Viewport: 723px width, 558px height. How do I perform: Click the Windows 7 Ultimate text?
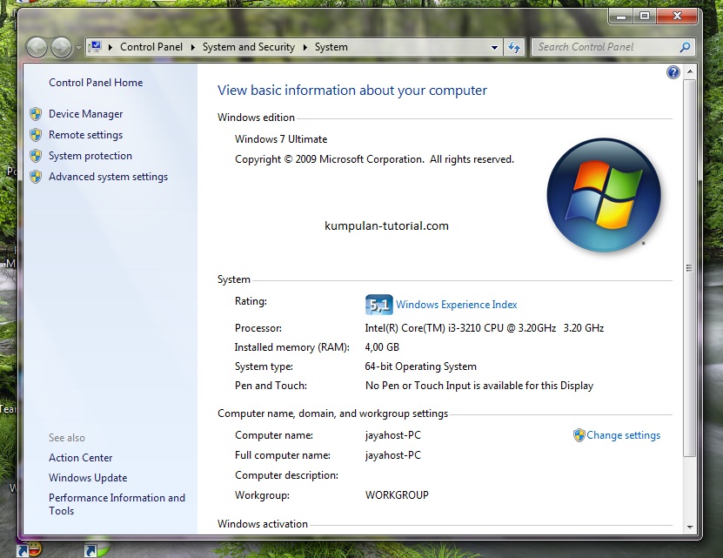click(x=281, y=139)
